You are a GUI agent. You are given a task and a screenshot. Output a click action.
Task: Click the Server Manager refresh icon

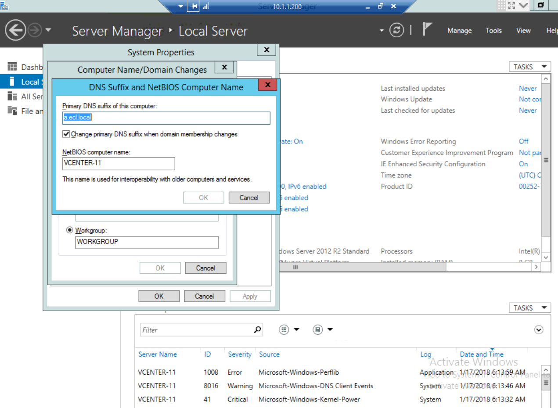pos(396,30)
